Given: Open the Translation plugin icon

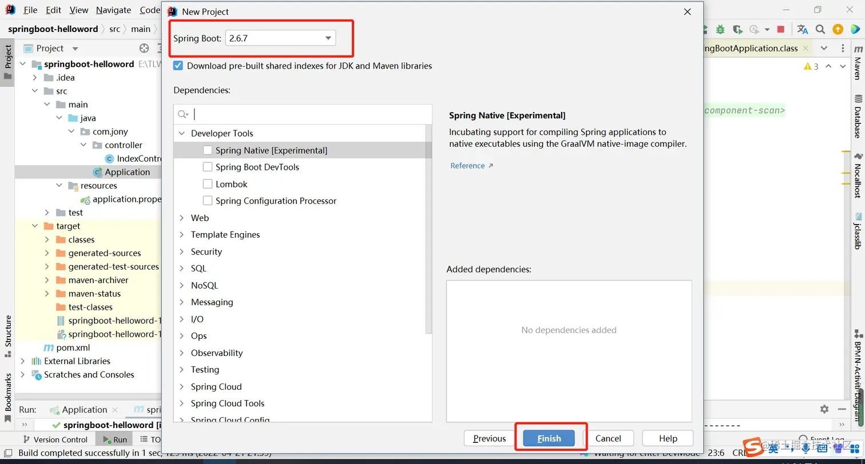Looking at the screenshot, I should click(x=803, y=29).
